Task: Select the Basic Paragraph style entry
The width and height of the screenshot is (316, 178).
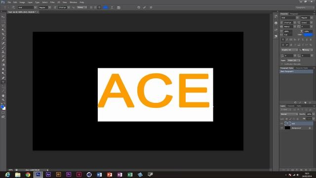Action: point(296,71)
